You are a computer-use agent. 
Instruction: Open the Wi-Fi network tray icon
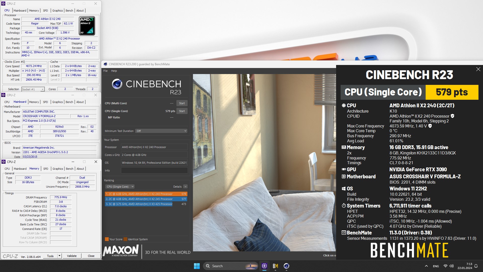tap(445, 266)
